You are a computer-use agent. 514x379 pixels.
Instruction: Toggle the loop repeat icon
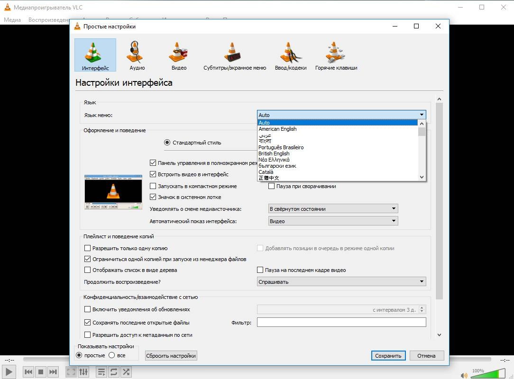click(x=114, y=372)
